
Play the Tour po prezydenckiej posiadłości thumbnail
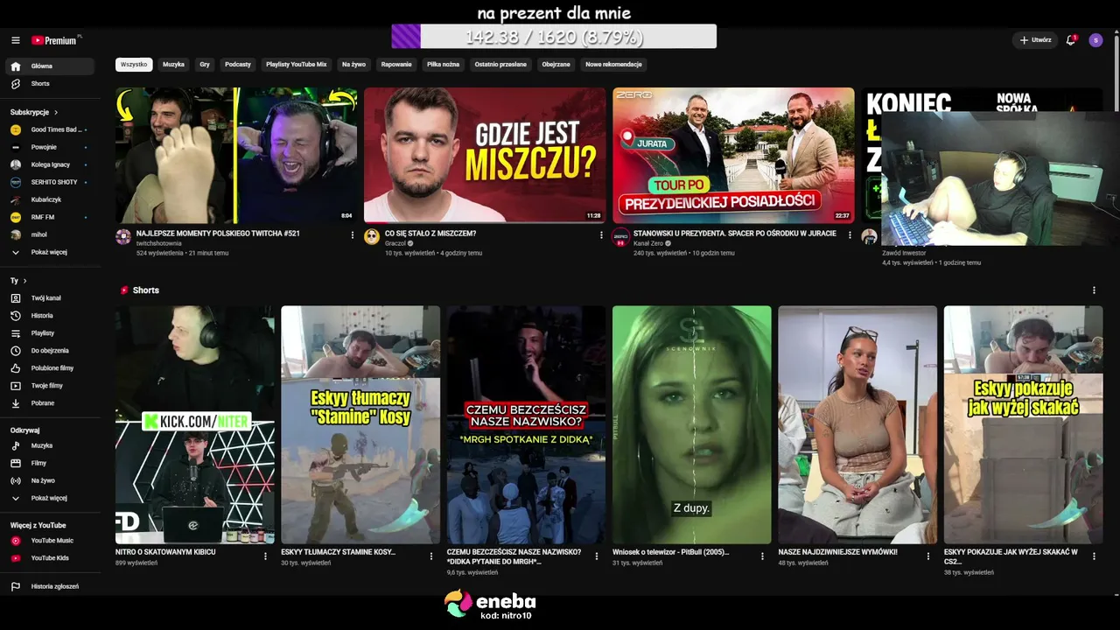pos(733,155)
